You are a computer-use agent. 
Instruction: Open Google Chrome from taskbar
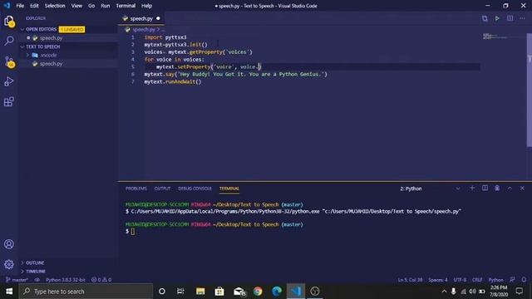pos(258,292)
